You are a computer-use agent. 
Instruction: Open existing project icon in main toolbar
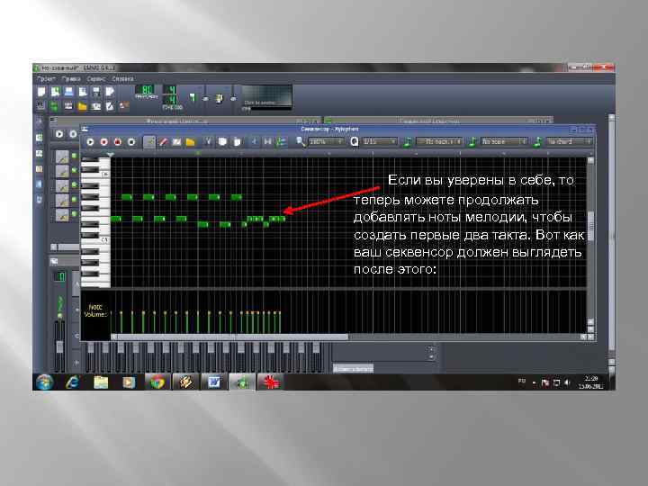(69, 92)
